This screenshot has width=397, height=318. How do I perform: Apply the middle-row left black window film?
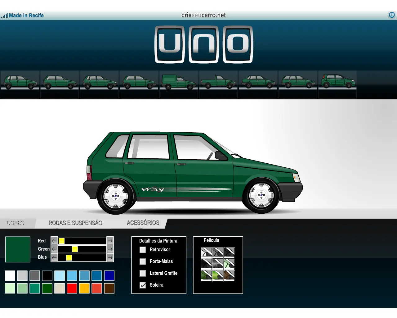pyautogui.click(x=206, y=264)
